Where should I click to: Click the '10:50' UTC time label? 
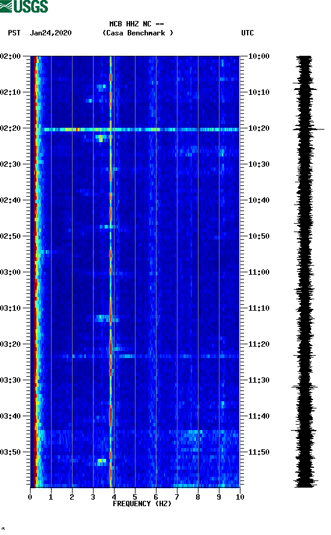pos(258,236)
